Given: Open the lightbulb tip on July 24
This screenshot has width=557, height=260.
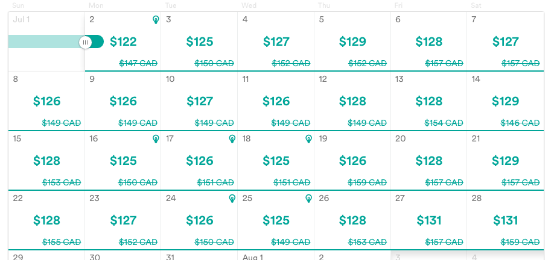Looking at the screenshot, I should [232, 199].
